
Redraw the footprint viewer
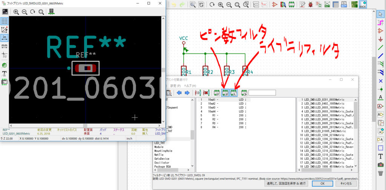(32, 12)
